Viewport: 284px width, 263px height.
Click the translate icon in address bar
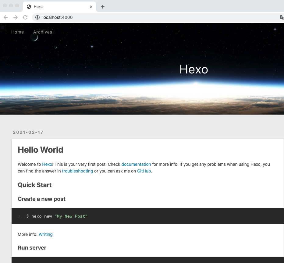282,17
